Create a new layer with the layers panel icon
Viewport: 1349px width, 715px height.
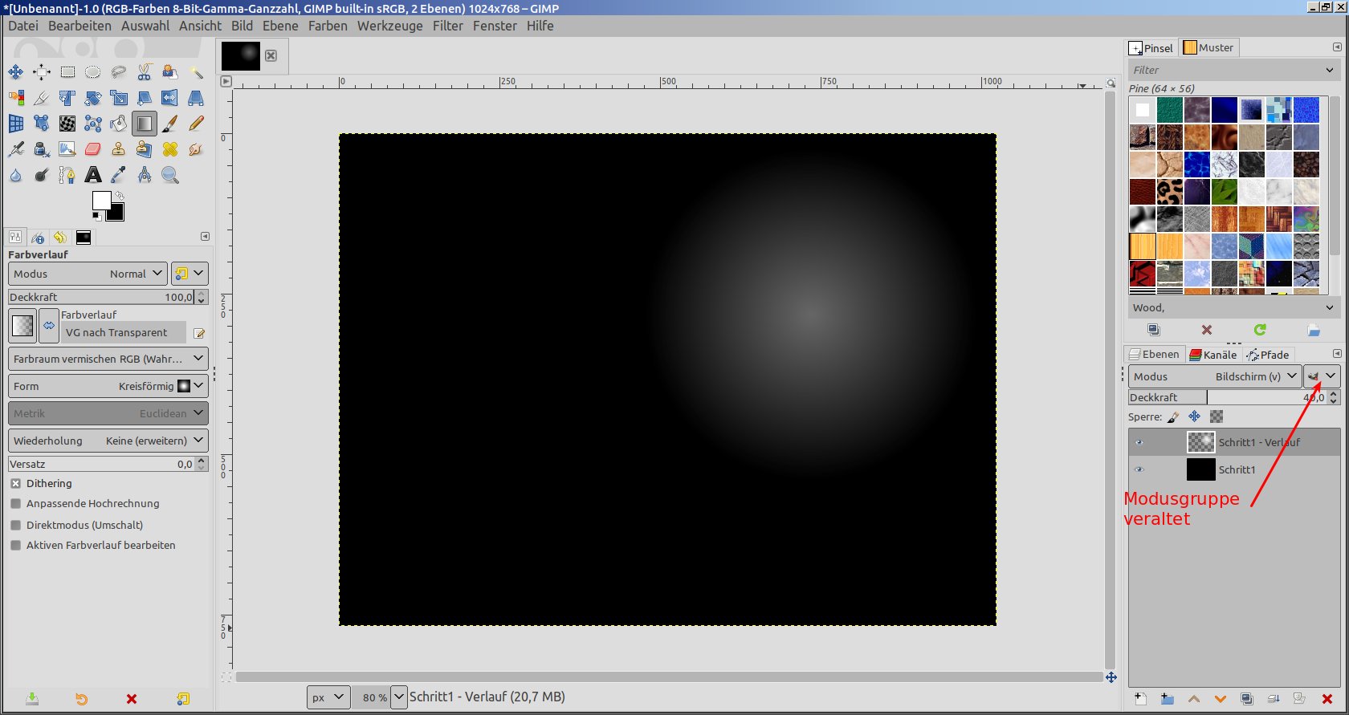1140,699
